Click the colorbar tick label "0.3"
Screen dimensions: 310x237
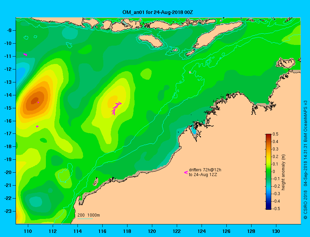coord(275,149)
